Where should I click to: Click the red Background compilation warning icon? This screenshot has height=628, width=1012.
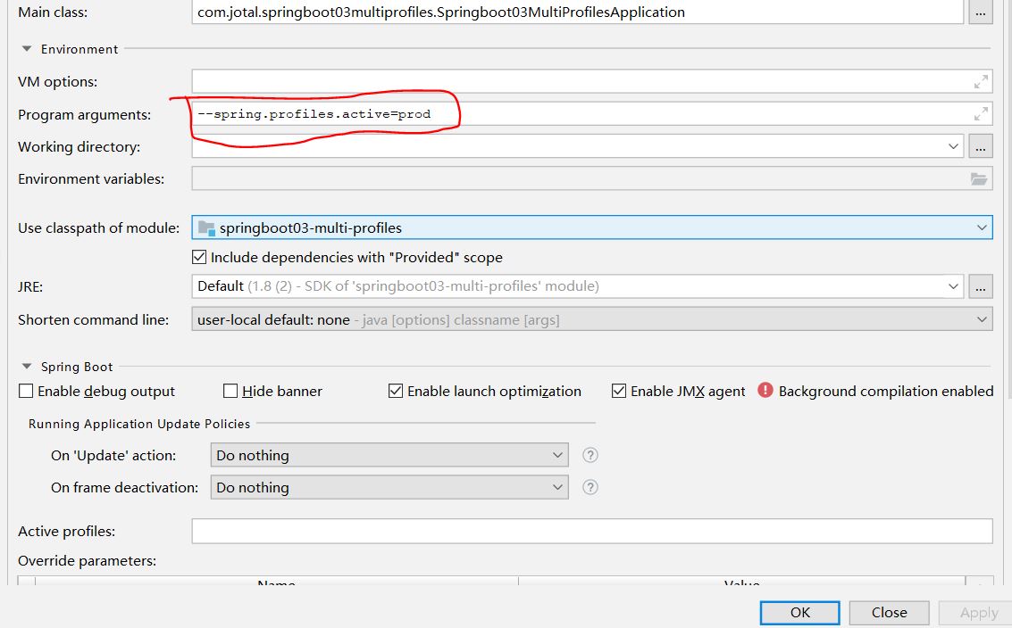(x=765, y=390)
